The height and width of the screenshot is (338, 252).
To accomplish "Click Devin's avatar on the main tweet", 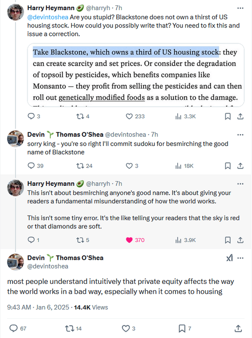I will (x=15, y=262).
